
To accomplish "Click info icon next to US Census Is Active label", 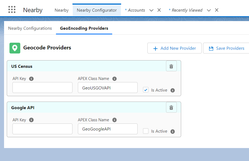I will tap(172, 90).
